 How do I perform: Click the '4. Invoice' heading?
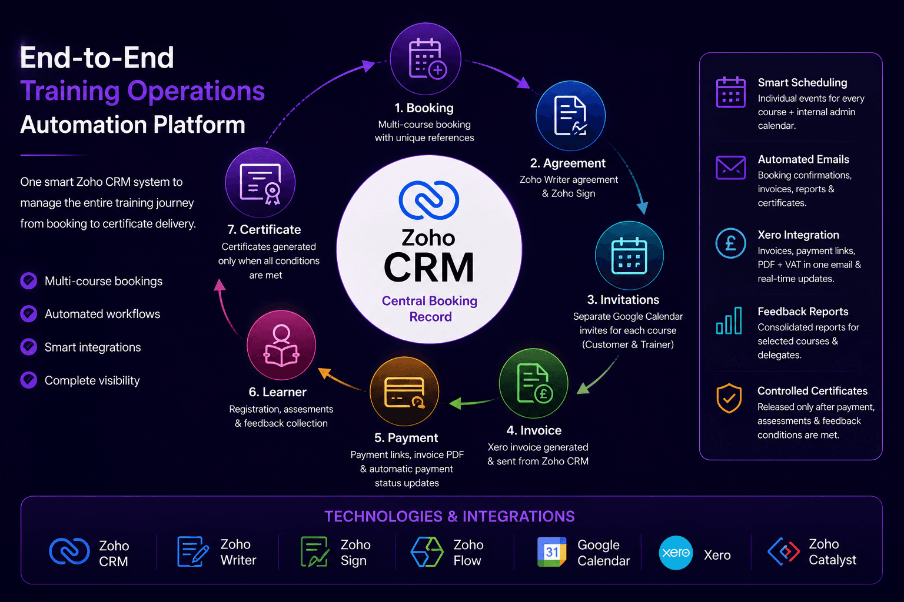(534, 431)
